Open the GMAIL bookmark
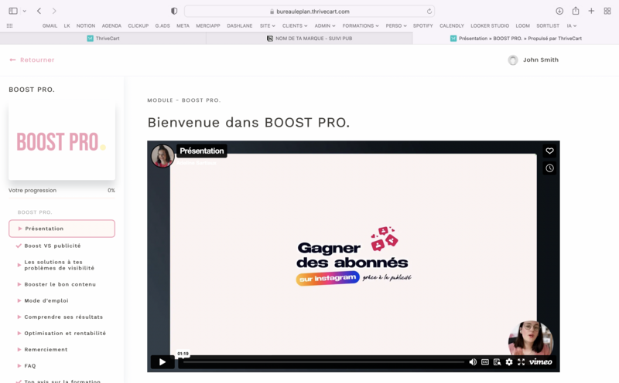 click(x=50, y=25)
